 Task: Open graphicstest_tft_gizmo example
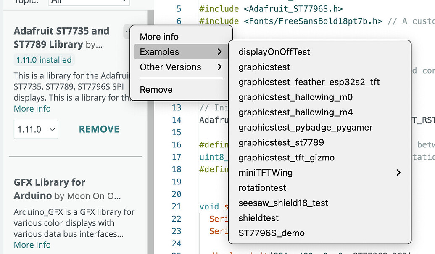click(286, 158)
